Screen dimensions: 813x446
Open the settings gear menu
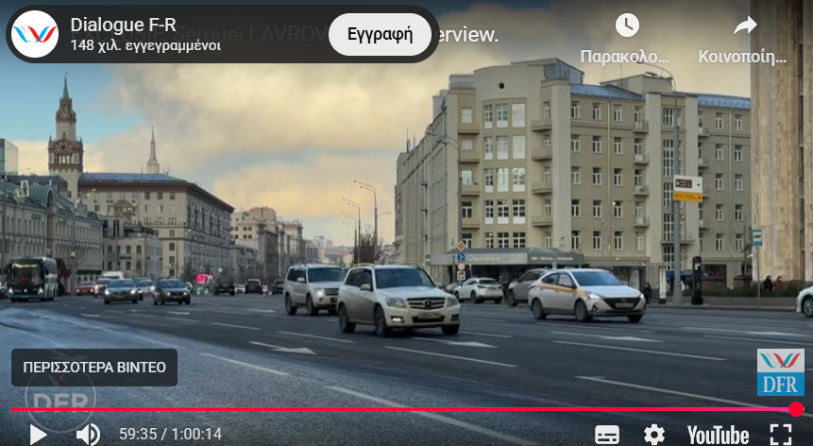pyautogui.click(x=653, y=434)
